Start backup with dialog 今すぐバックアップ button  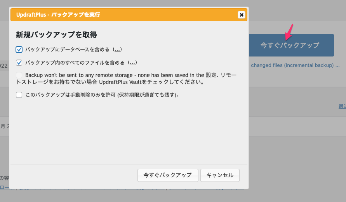coord(168,175)
